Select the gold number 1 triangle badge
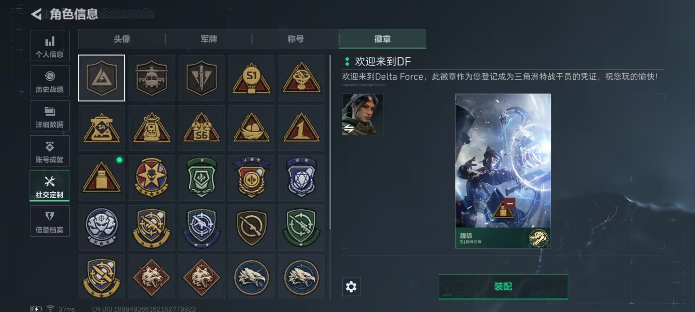 click(302, 128)
